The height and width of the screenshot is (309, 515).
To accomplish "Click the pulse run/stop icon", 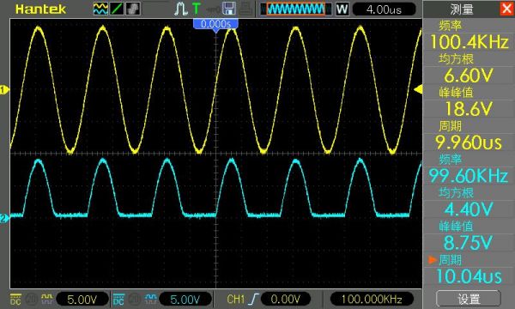I will 180,9.
